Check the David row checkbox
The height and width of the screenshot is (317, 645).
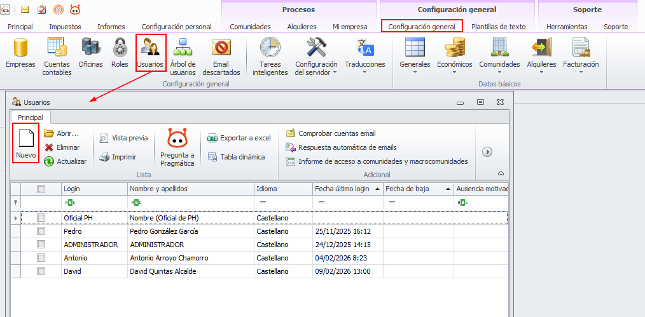[x=41, y=271]
